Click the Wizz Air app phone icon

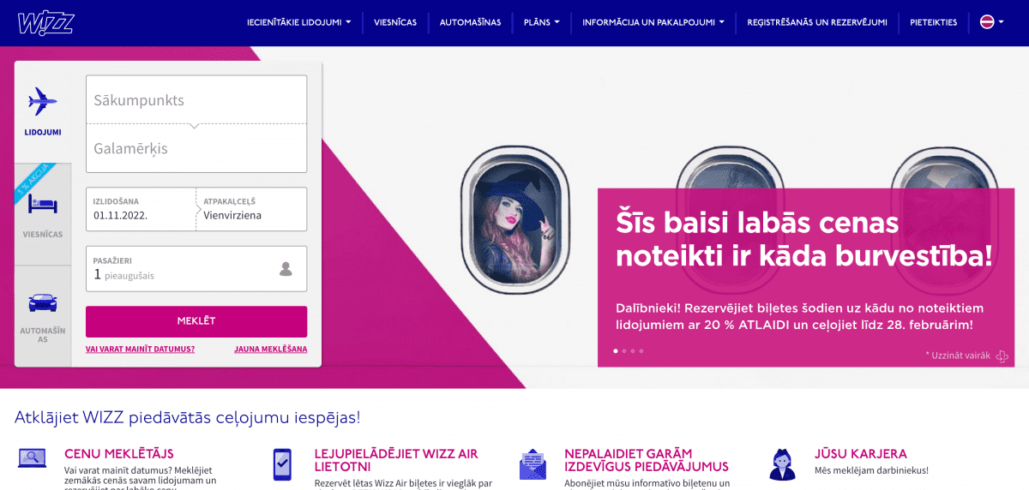point(282,463)
